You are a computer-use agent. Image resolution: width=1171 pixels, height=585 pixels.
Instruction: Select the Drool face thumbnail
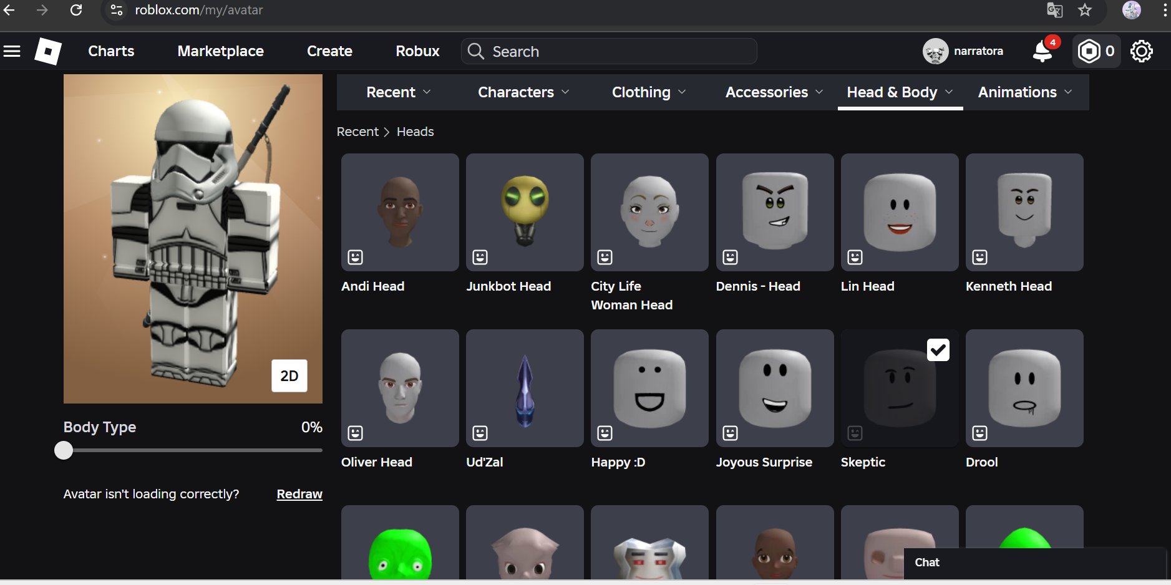(1024, 388)
